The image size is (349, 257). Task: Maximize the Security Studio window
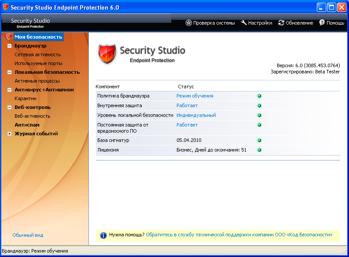(331, 7)
